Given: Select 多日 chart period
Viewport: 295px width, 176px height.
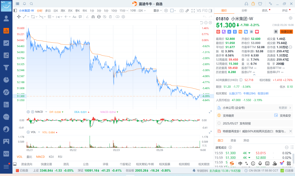Looking at the screenshot, I should pyautogui.click(x=48, y=11).
